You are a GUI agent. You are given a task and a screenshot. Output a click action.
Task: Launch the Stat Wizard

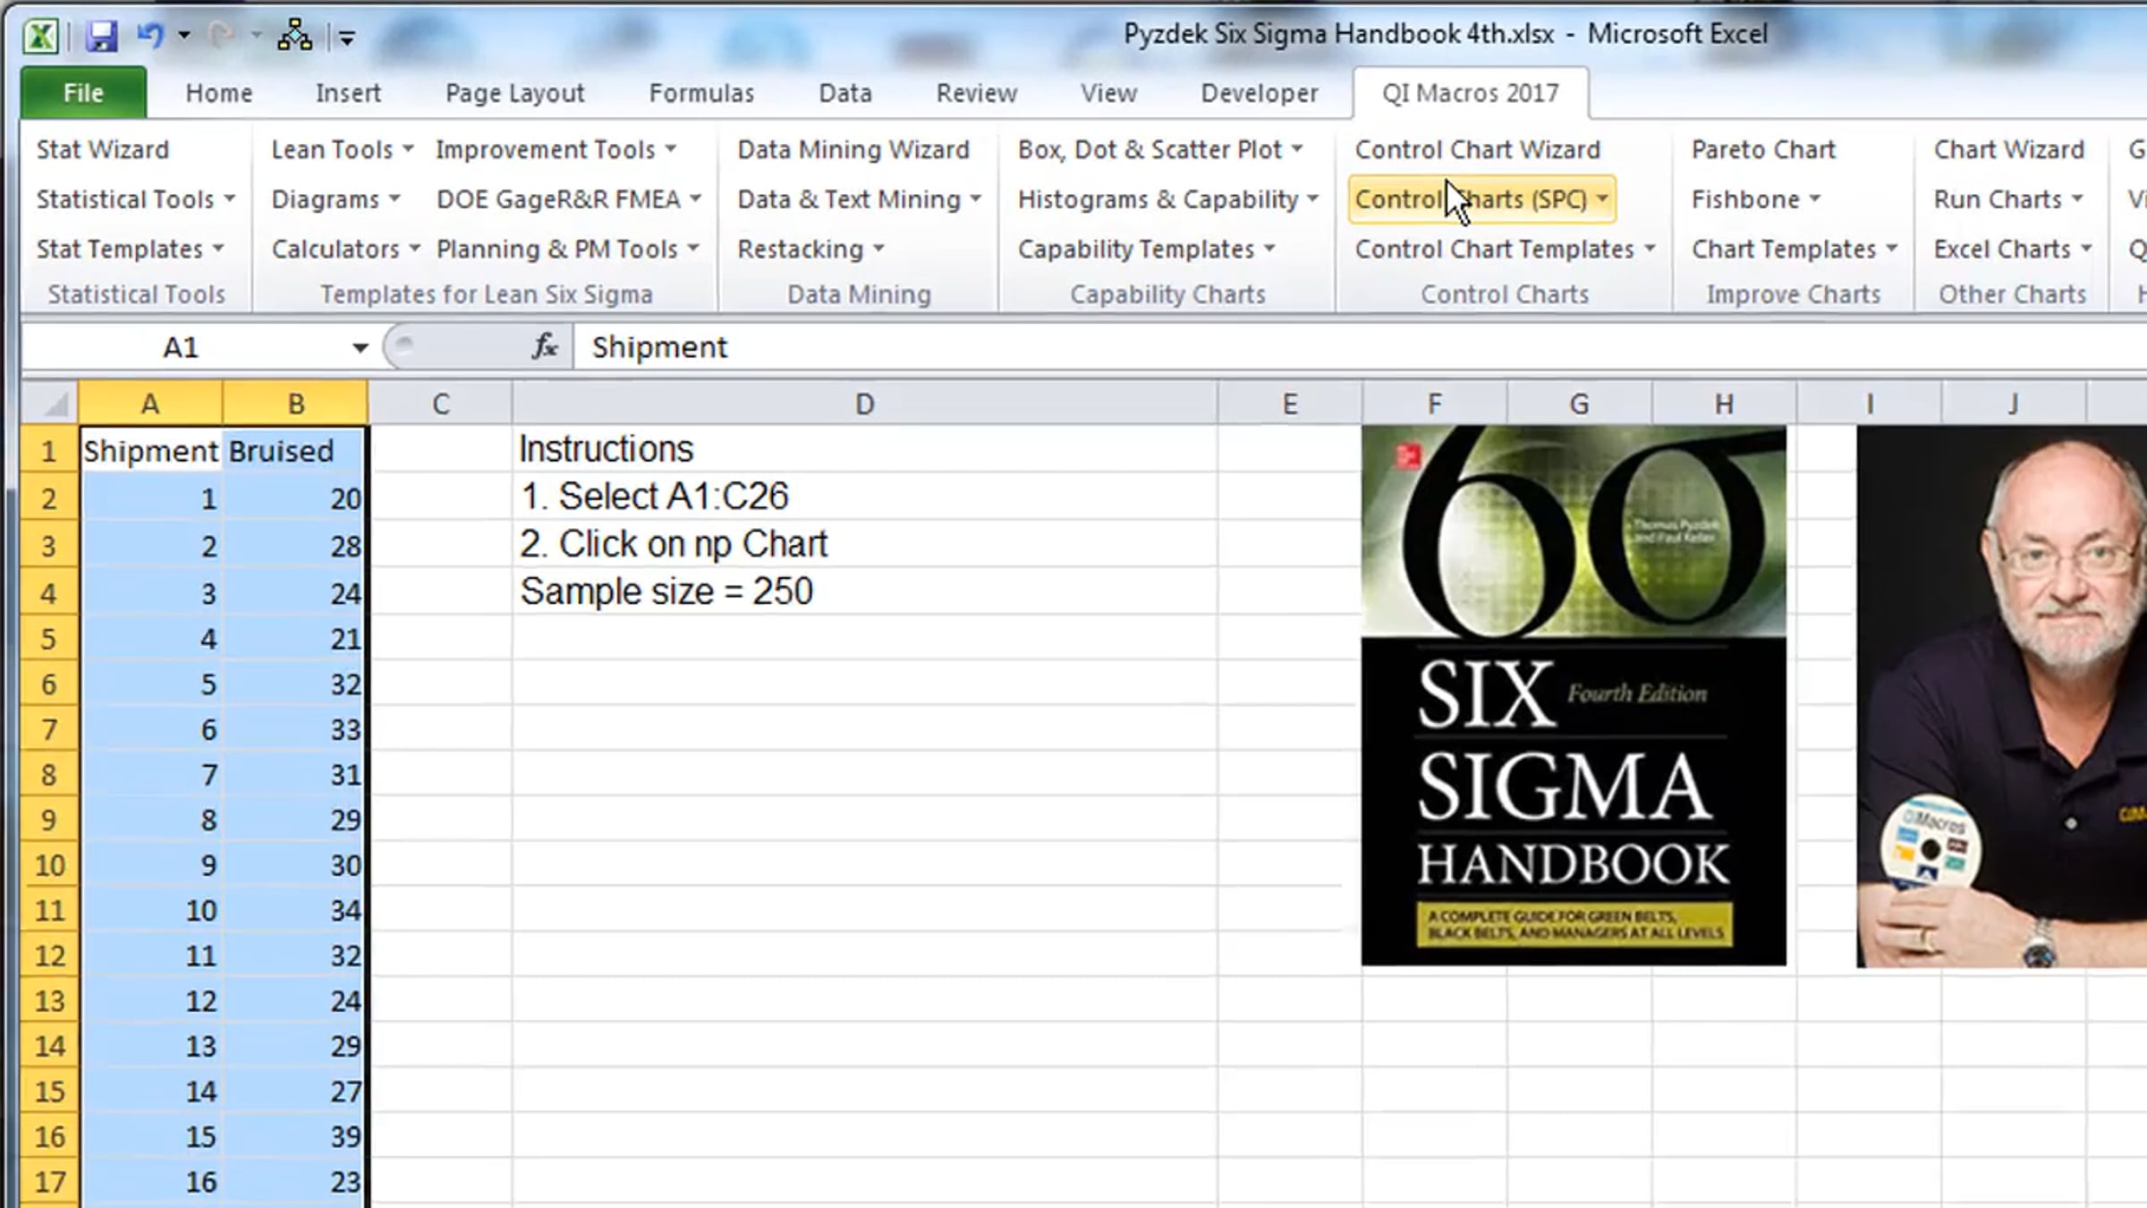pos(103,149)
